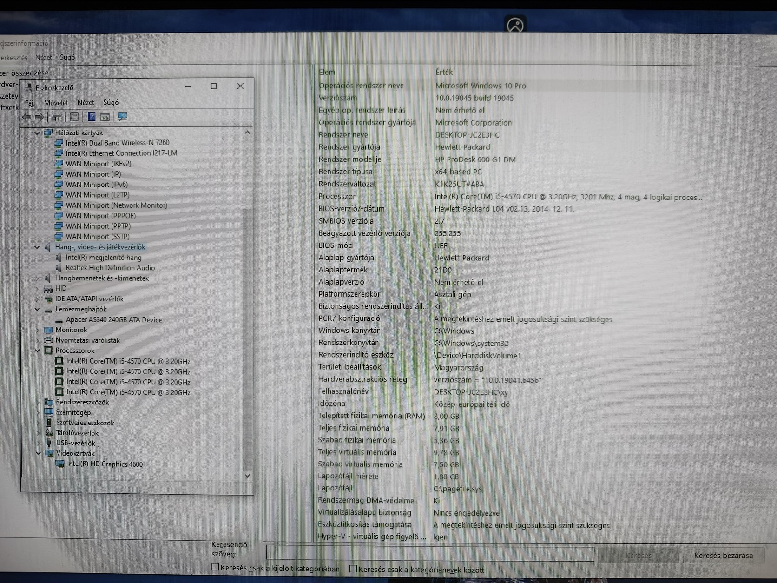Collapse the Hang-, video- és játékvezérlők node
Viewport: 777px width, 583px height.
[x=37, y=247]
